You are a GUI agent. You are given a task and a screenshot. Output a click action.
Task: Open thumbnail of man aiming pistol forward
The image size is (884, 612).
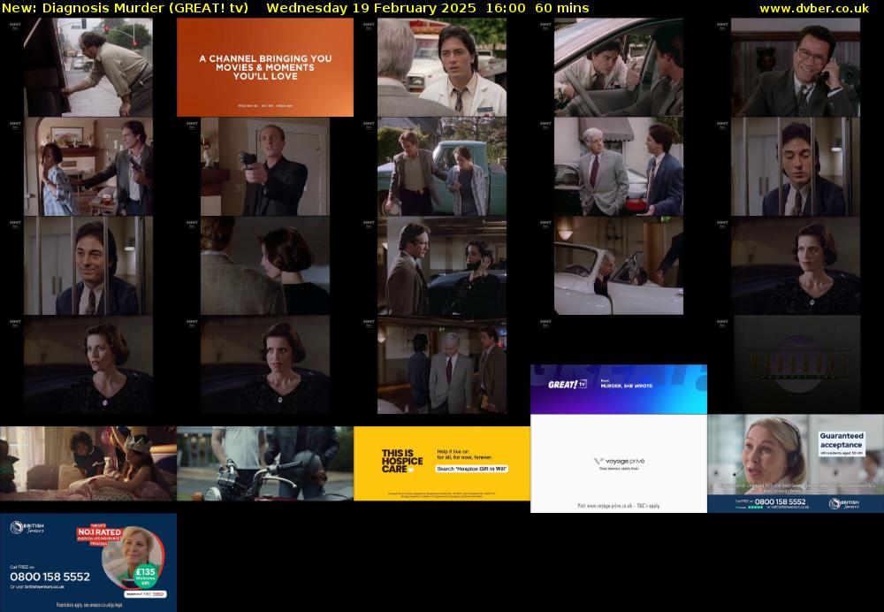(x=265, y=166)
